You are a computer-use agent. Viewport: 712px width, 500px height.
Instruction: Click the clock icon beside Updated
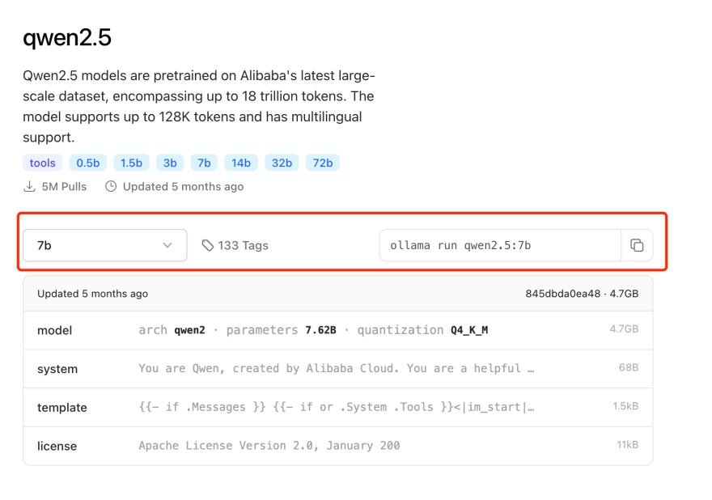pos(112,186)
